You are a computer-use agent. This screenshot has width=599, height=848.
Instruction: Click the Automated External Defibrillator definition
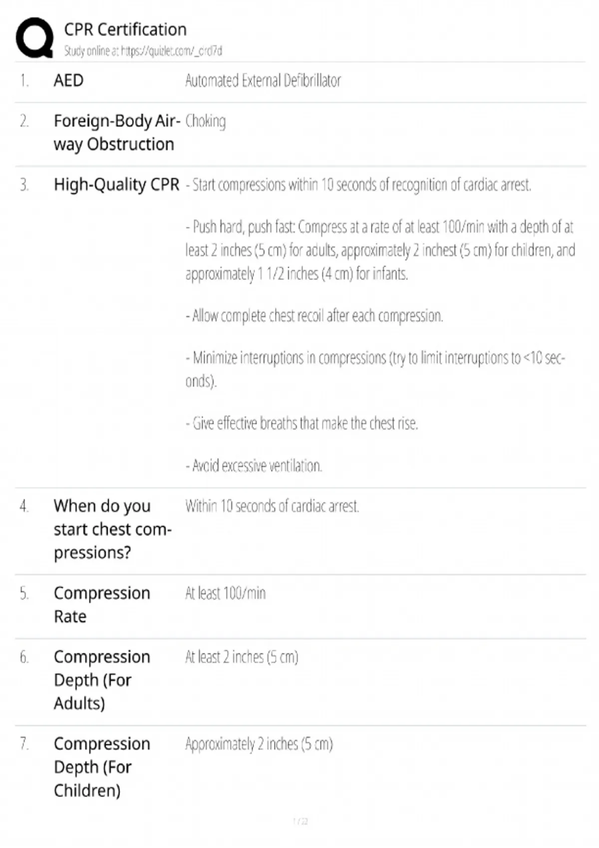(263, 80)
